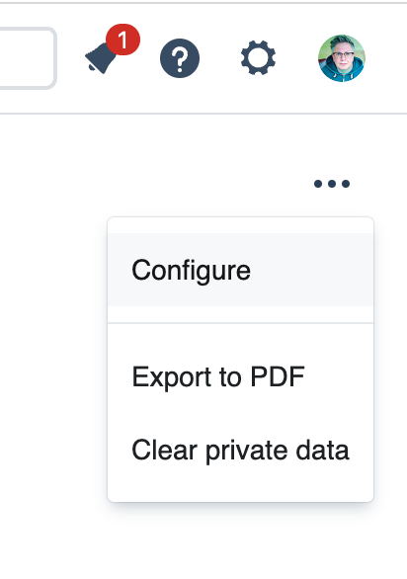Click the profile photo thumbnail
This screenshot has width=407, height=579.
pos(342,58)
